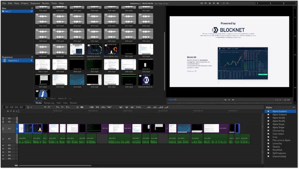The image size is (299, 169).
Task: Open the Render menu
Action: click(x=46, y=3)
